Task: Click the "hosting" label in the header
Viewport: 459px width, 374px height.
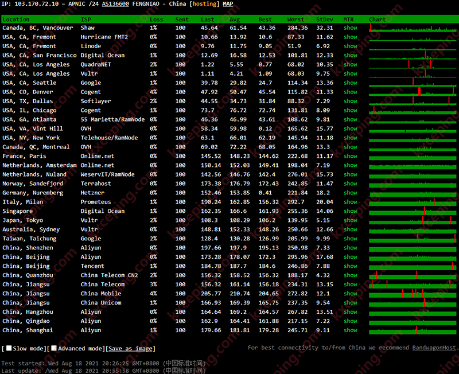Action: 205,4
